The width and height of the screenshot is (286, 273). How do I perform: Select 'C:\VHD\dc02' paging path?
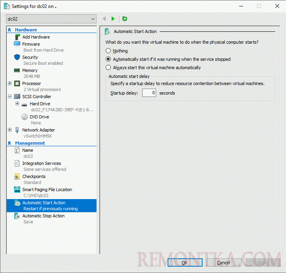pyautogui.click(x=36, y=196)
